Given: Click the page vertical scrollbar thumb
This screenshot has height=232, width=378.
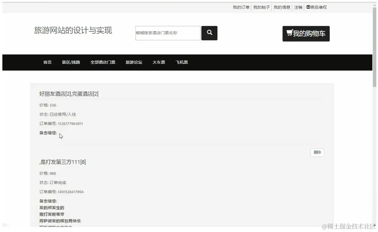Looking at the screenshot, I should point(375,47).
